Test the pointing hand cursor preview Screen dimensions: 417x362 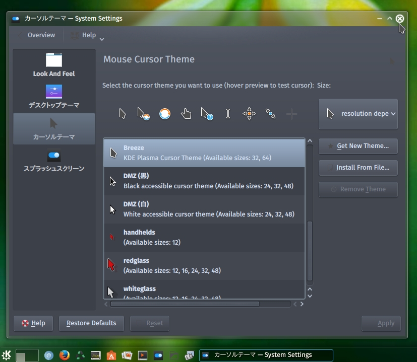(186, 114)
